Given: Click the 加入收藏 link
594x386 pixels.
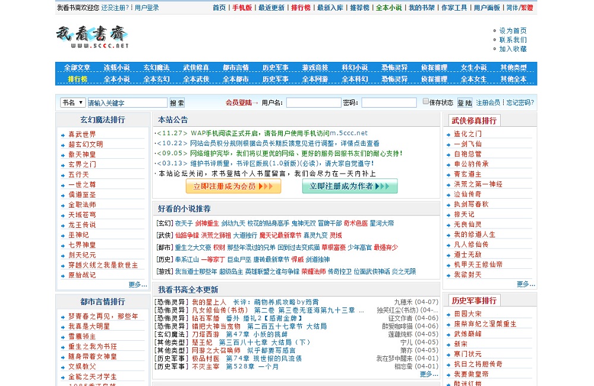Looking at the screenshot, I should (513, 49).
